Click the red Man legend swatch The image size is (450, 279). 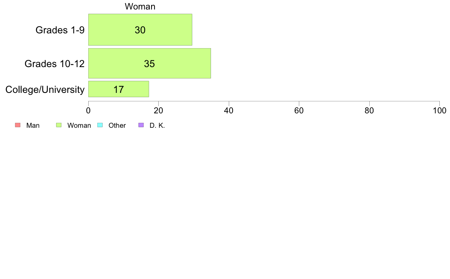pos(18,125)
